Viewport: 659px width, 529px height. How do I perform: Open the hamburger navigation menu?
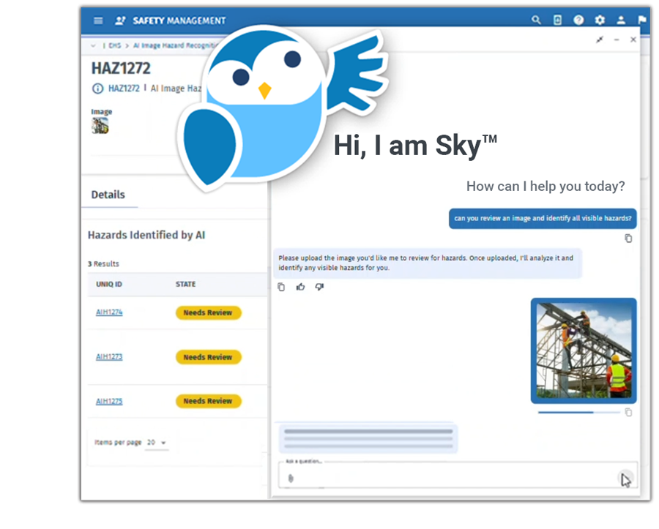pyautogui.click(x=98, y=20)
